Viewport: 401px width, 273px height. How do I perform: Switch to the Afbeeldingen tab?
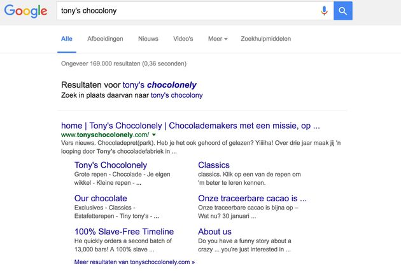point(105,39)
